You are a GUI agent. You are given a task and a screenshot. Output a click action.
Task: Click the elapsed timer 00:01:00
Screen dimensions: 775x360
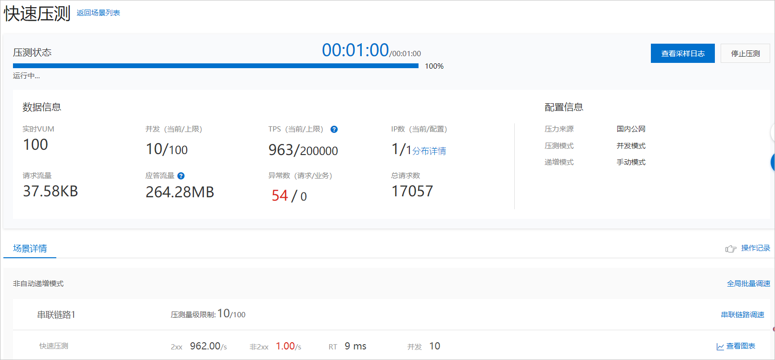tap(355, 50)
